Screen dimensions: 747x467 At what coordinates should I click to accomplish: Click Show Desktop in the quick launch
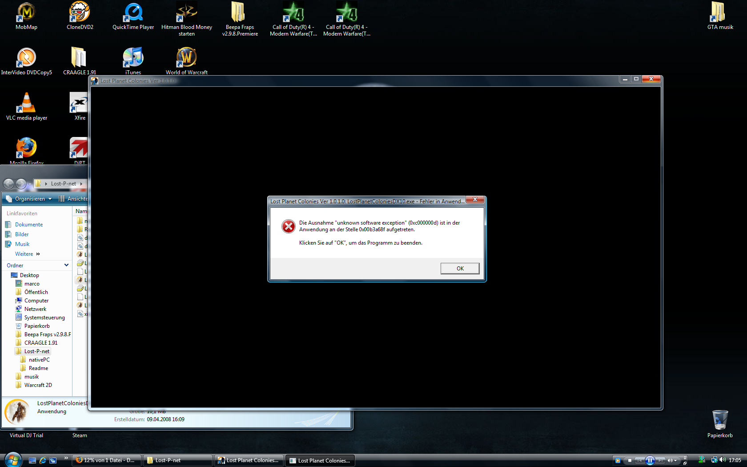click(32, 460)
